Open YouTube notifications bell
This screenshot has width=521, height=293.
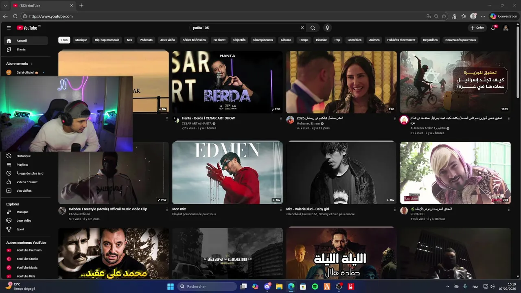point(493,28)
